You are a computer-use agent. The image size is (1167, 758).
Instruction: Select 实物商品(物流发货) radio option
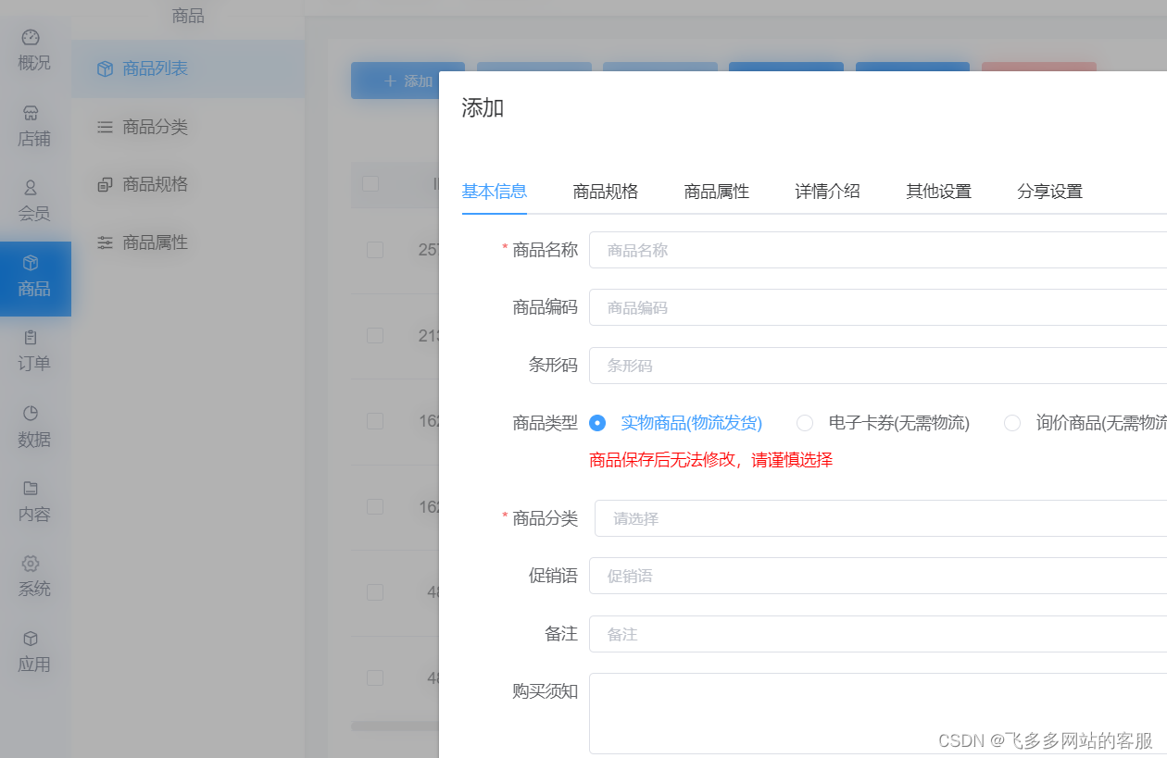coord(597,423)
